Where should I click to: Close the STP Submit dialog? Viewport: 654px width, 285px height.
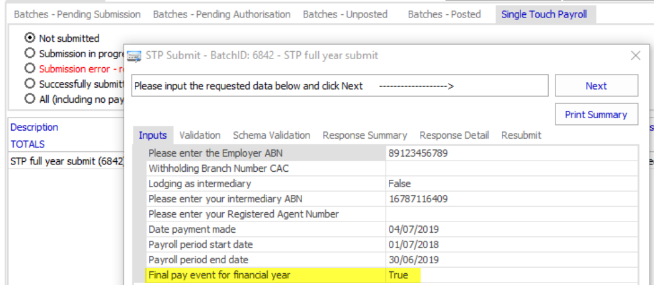tap(636, 55)
